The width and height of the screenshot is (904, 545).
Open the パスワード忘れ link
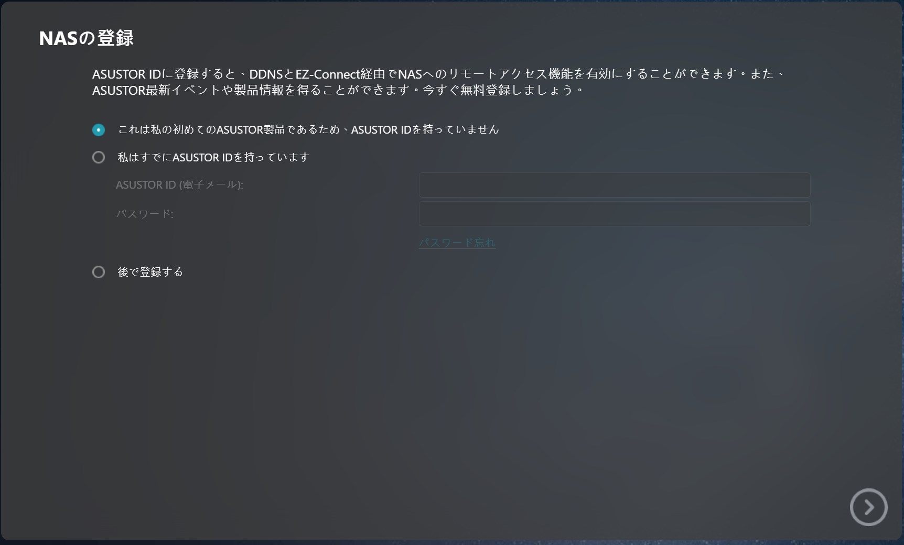tap(457, 243)
